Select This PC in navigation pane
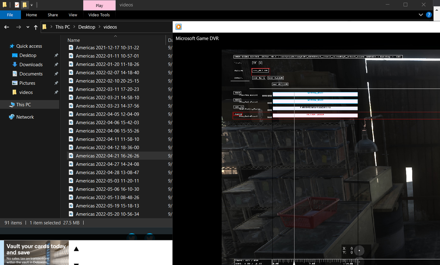Screen dimensions: 440x265 click(x=23, y=104)
